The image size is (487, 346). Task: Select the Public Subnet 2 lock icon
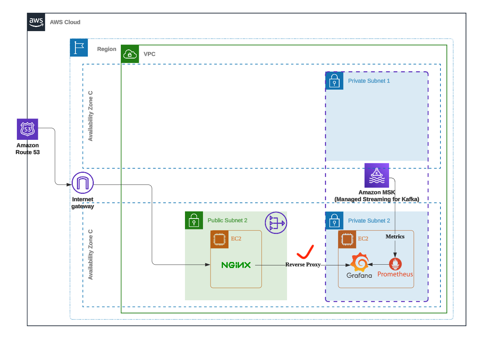tap(194, 220)
